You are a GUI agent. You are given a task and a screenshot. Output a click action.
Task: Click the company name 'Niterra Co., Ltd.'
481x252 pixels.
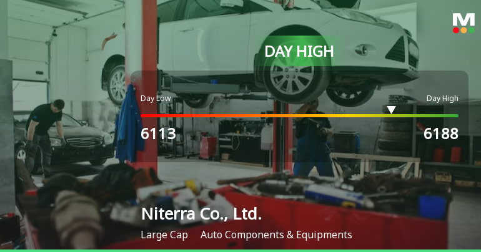coord(201,214)
